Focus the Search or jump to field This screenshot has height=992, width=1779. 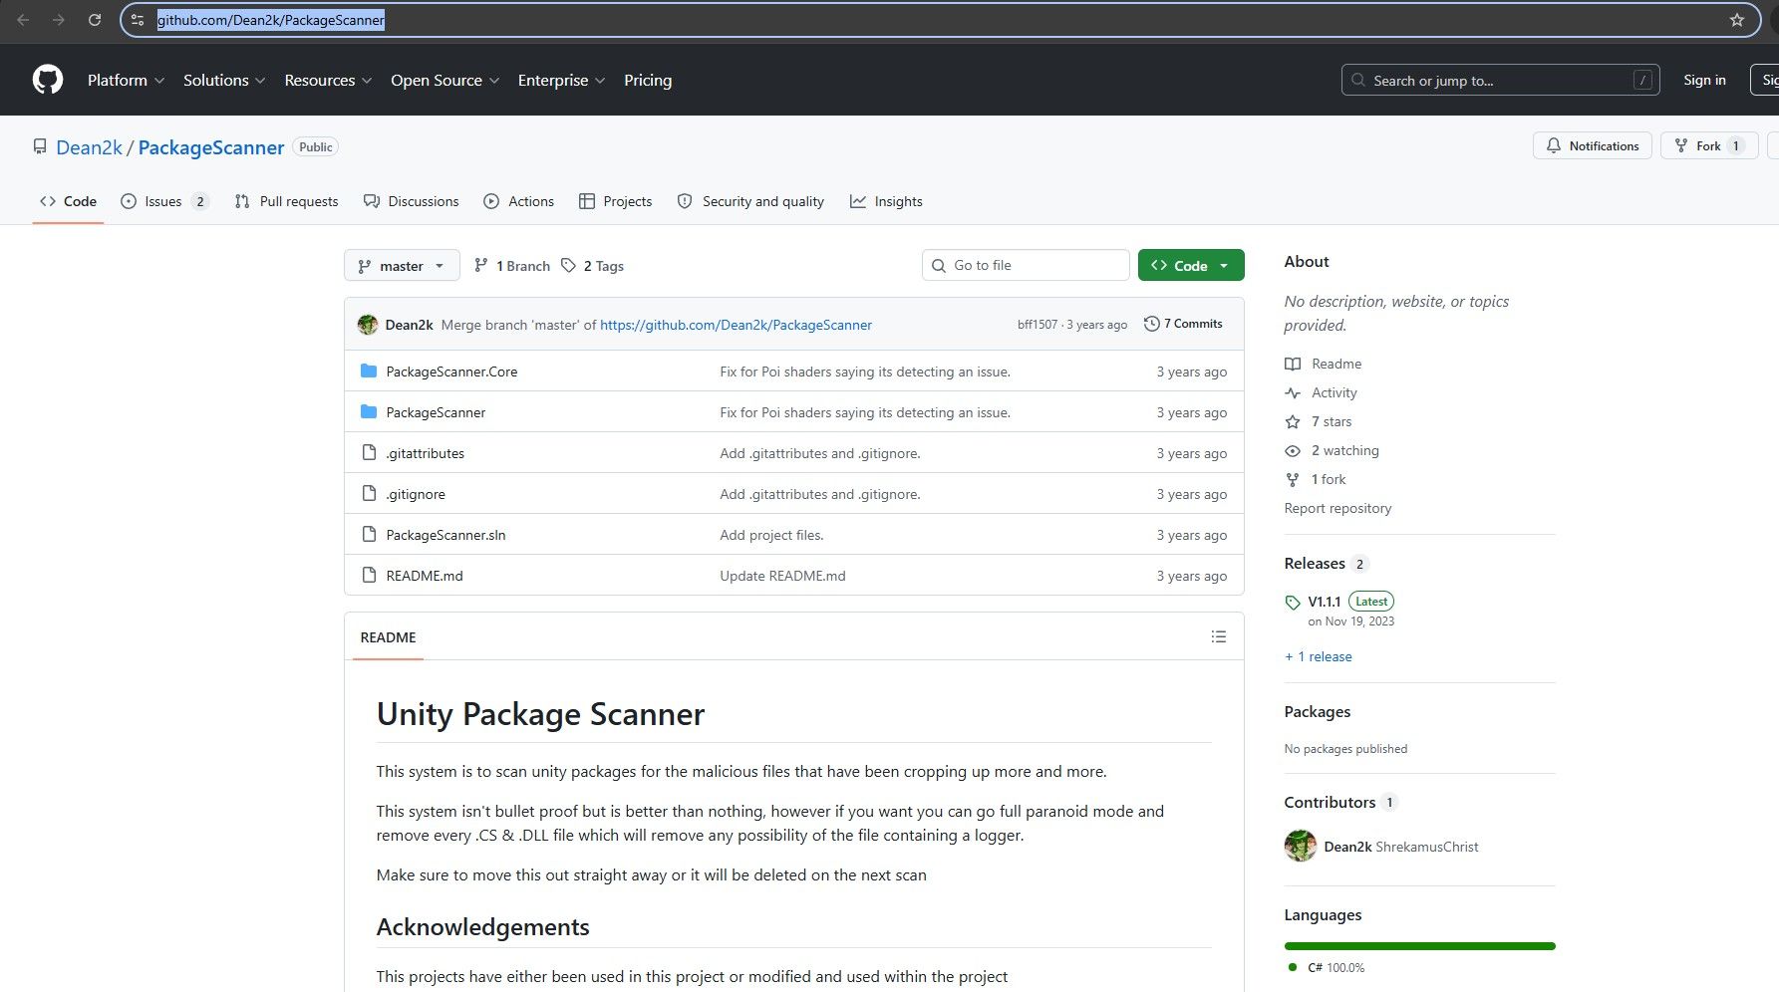click(x=1500, y=81)
